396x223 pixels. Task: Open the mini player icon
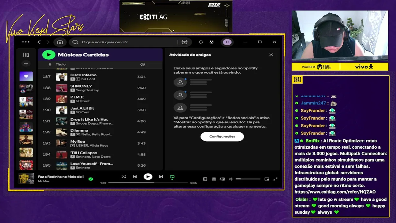pos(267,179)
